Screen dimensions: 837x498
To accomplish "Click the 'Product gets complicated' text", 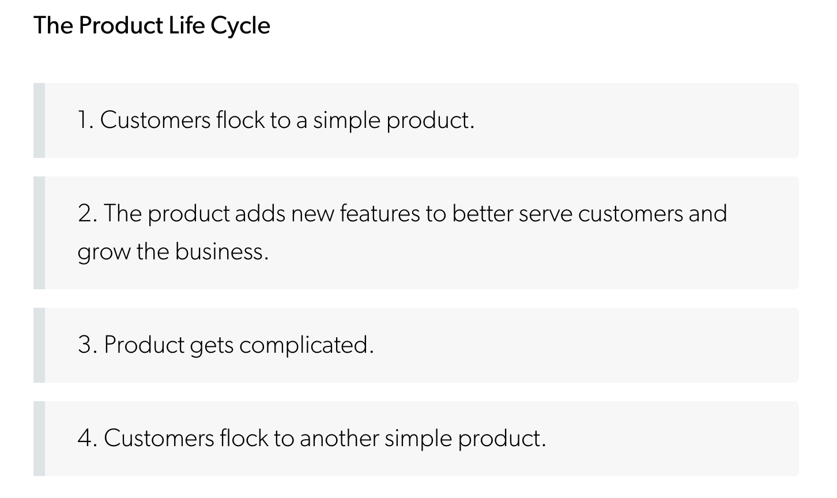I will tap(238, 345).
